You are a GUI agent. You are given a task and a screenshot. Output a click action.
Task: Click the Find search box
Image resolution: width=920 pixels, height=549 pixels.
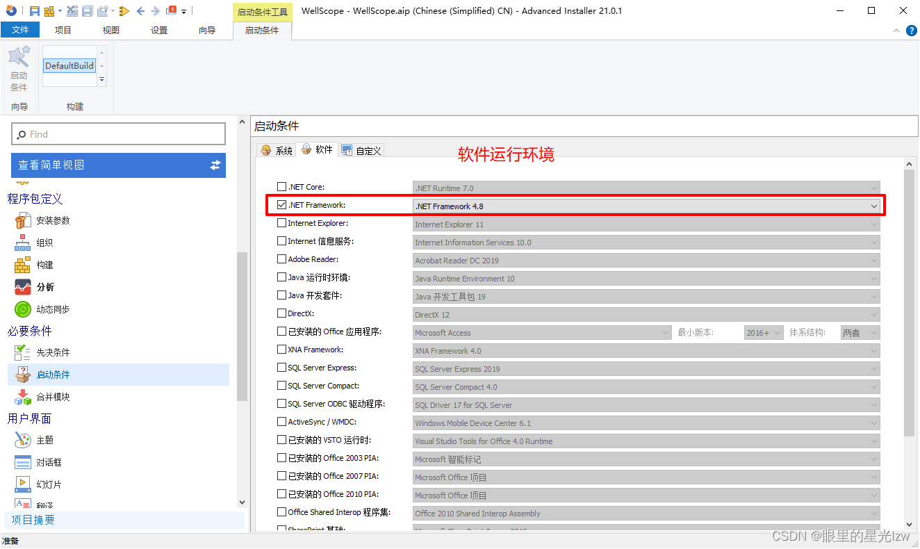coord(119,134)
